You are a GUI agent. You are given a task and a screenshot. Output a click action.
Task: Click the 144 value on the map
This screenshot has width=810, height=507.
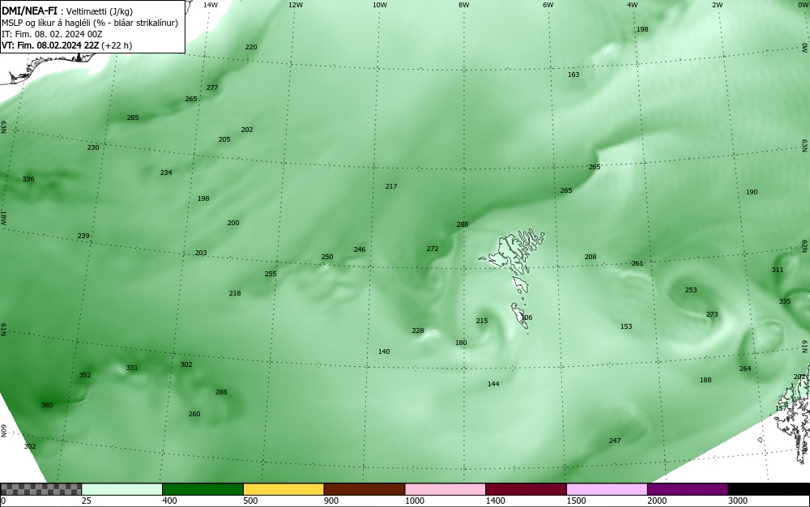coord(493,384)
